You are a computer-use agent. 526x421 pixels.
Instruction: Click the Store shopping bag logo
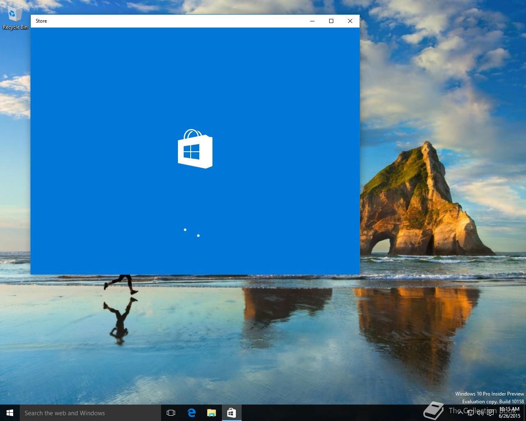pos(195,148)
